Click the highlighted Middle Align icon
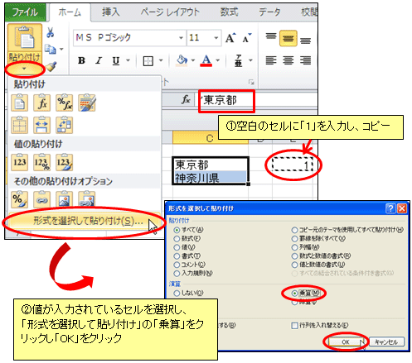 click(288, 38)
